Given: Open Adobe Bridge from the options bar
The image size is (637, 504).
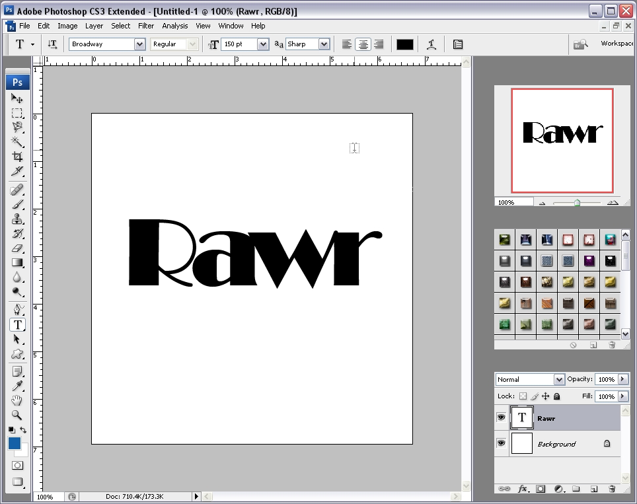Looking at the screenshot, I should [x=580, y=44].
